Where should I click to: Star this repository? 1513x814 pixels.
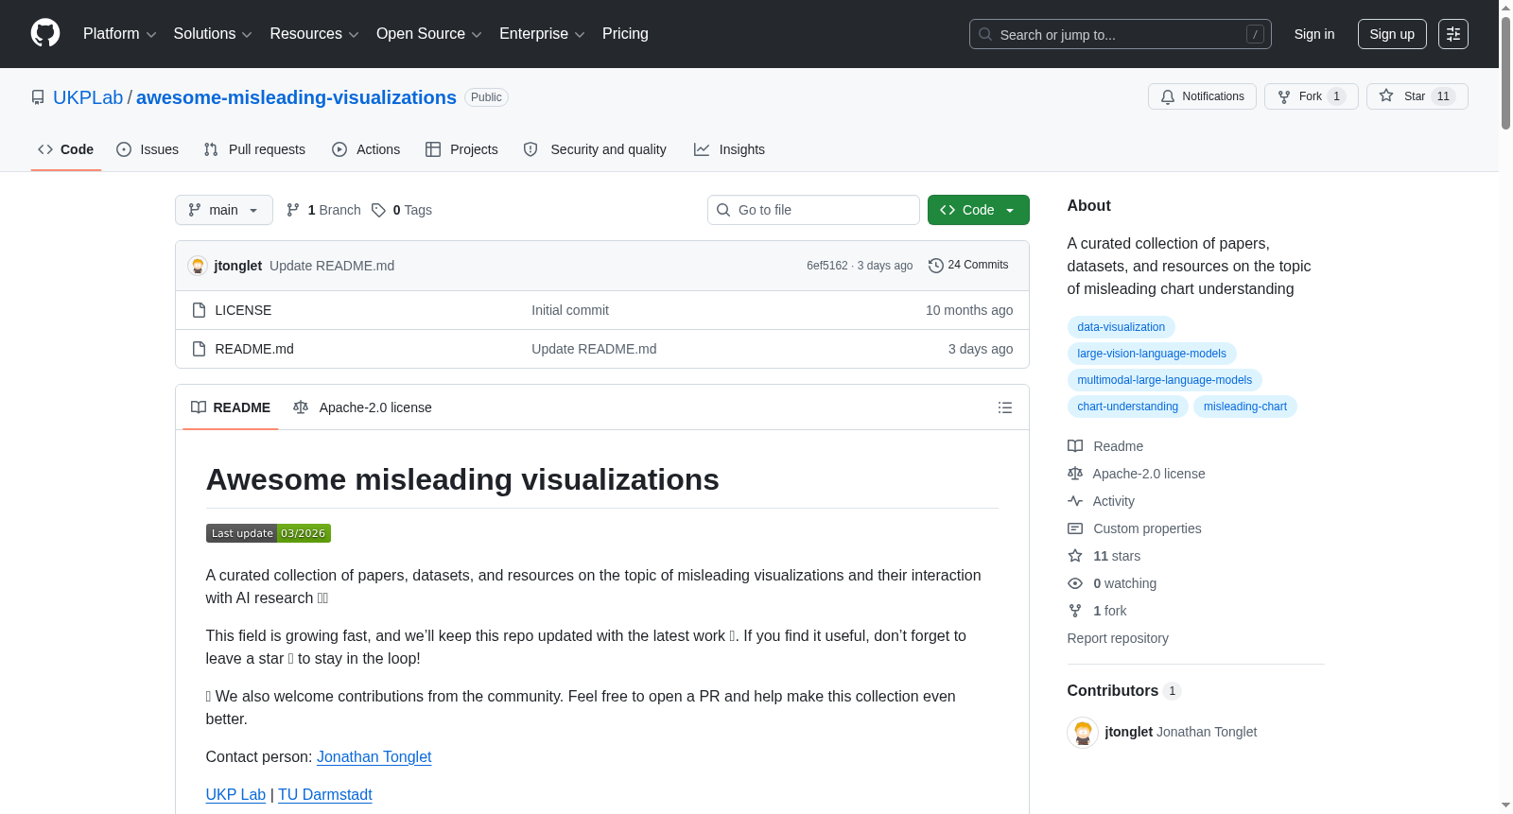[x=1417, y=96]
